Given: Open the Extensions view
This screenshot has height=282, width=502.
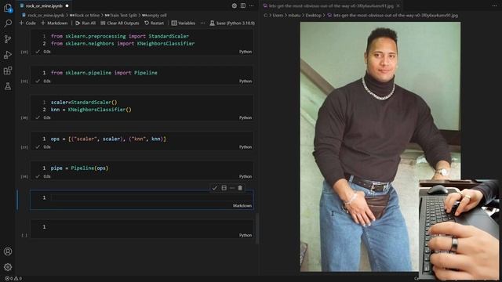Looking at the screenshot, I should pyautogui.click(x=8, y=70).
